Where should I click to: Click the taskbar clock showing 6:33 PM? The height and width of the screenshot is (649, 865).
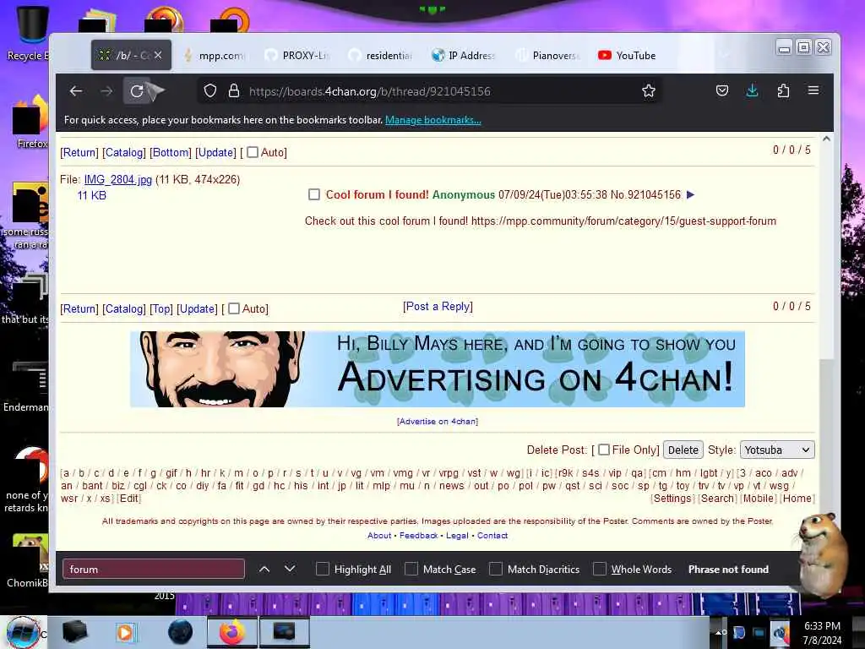pyautogui.click(x=822, y=632)
